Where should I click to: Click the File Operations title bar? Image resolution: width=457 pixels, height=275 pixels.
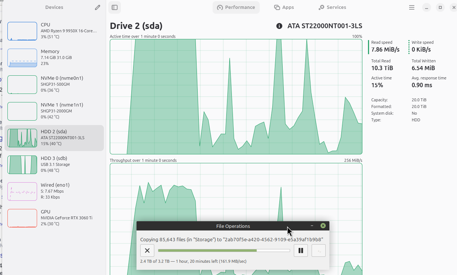pos(233,226)
